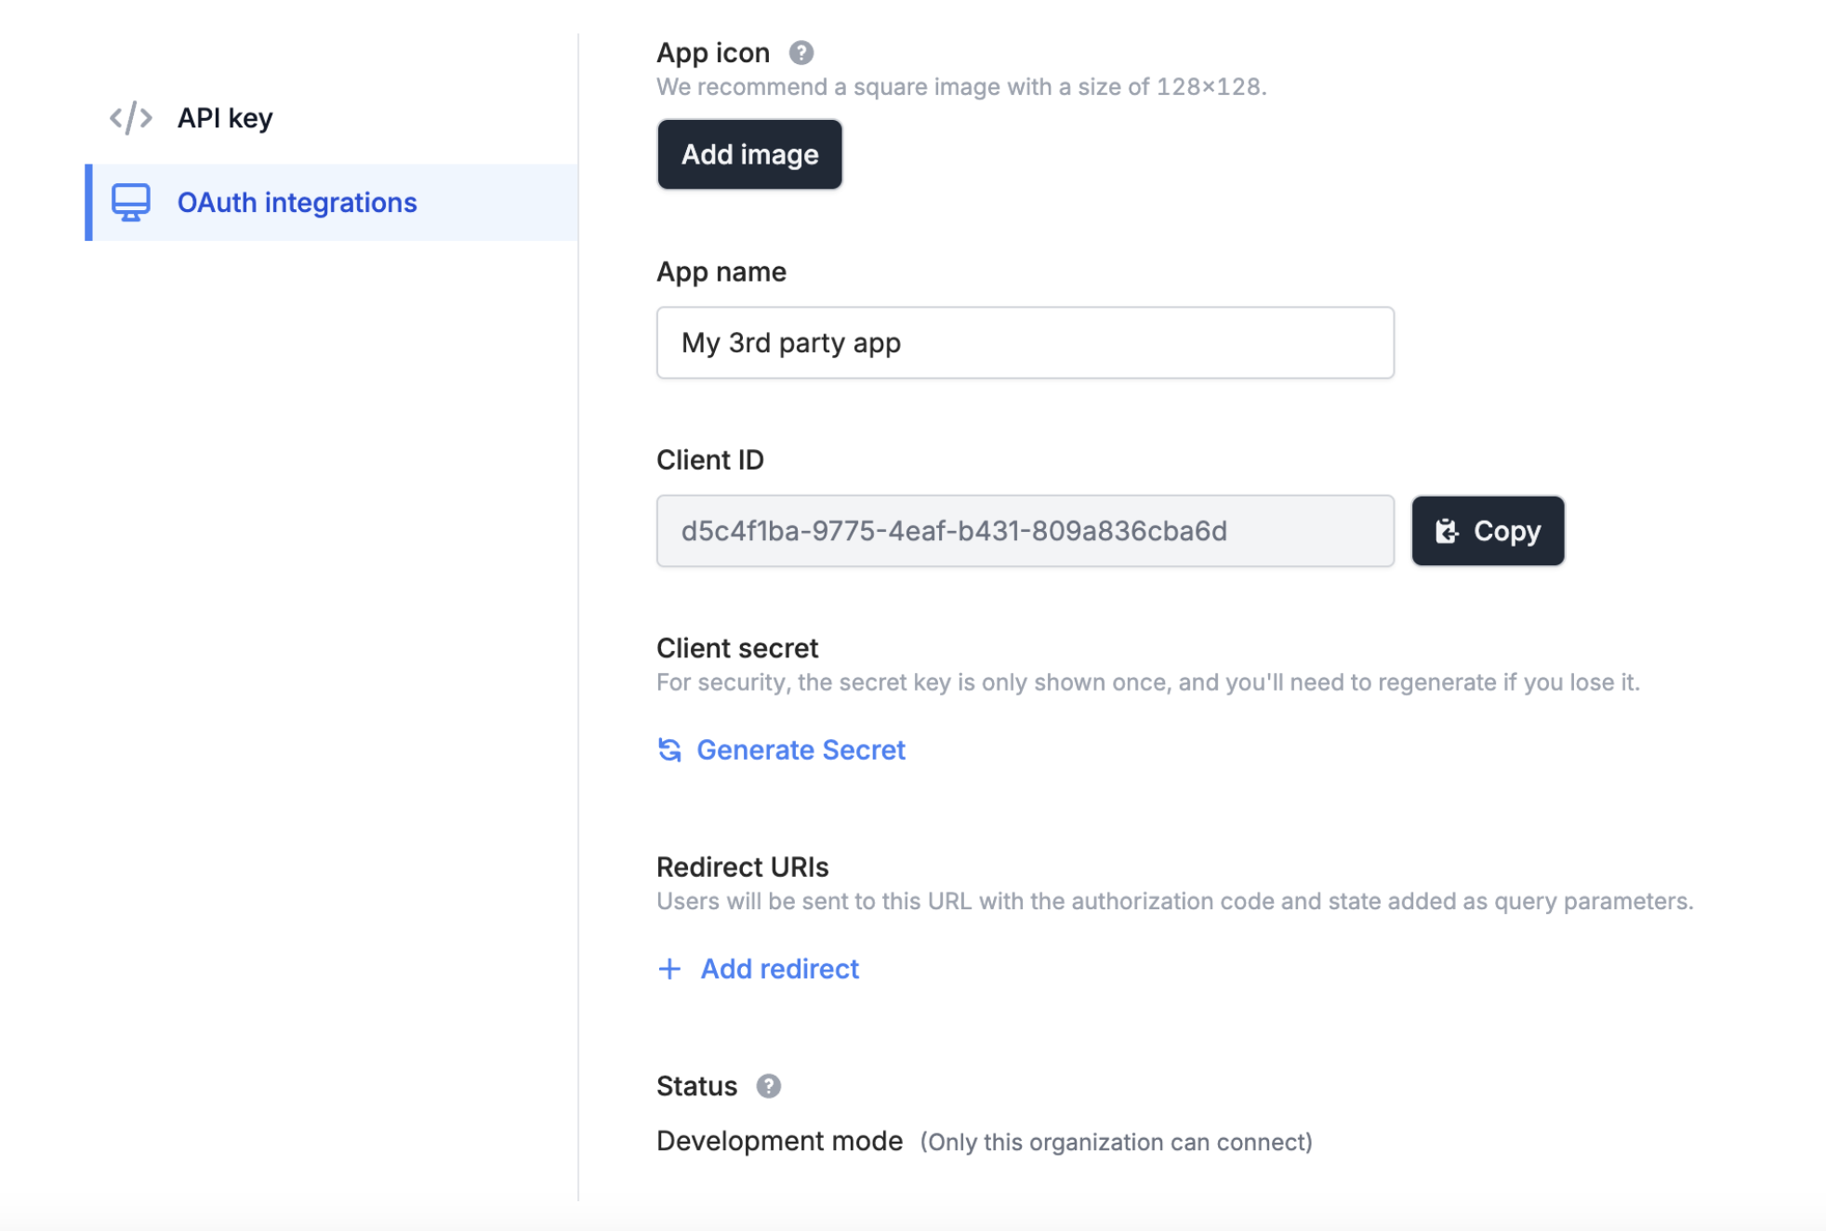Click the API key code brackets icon
The image size is (1826, 1231).
click(130, 118)
